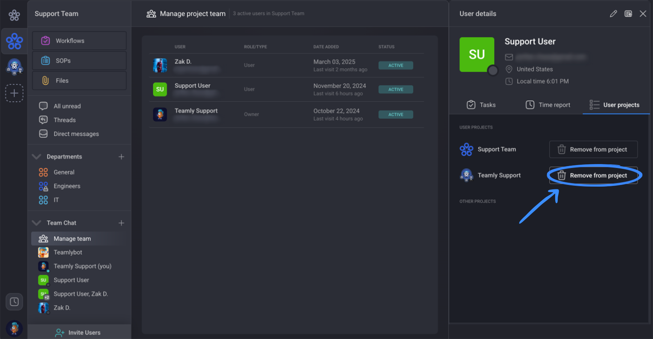Select the Teamly Support workspace icon in the rail

[x=14, y=67]
